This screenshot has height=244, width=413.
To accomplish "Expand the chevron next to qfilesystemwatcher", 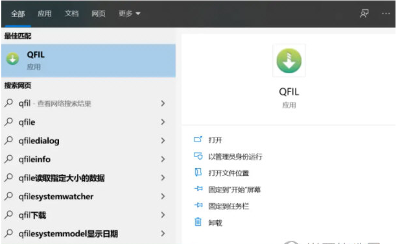I will [x=163, y=197].
